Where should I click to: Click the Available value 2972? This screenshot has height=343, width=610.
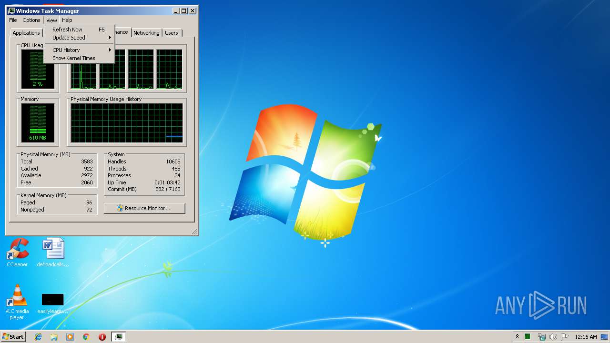(87, 175)
